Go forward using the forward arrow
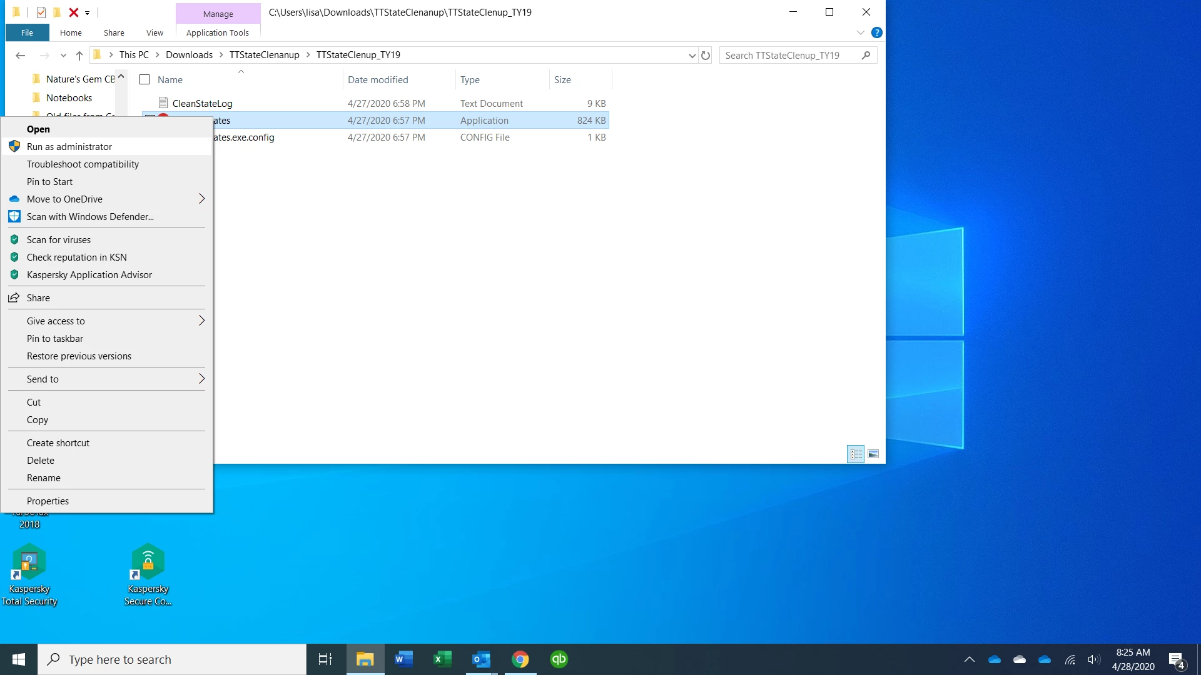 tap(44, 56)
